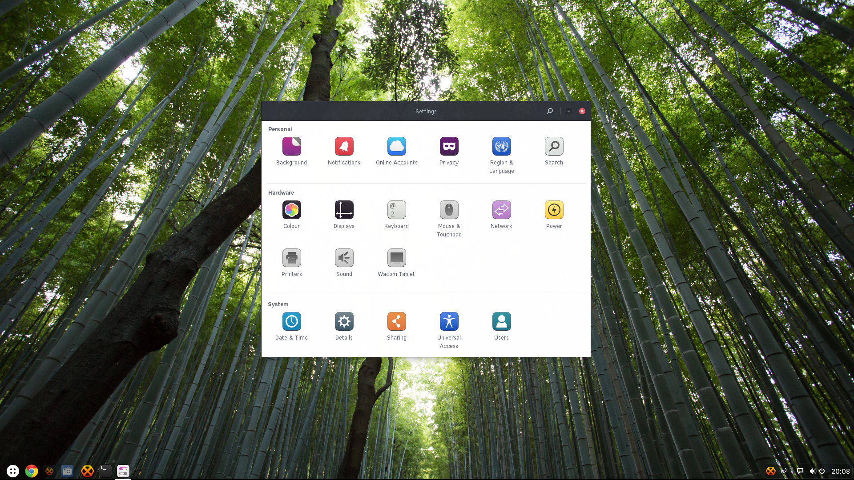Image resolution: width=854 pixels, height=480 pixels.
Task: Open the Search settings panel icon
Action: click(554, 146)
